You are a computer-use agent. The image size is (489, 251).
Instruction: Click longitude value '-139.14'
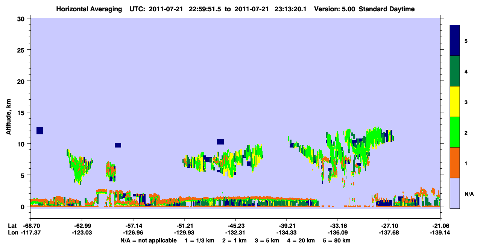pos(440,233)
